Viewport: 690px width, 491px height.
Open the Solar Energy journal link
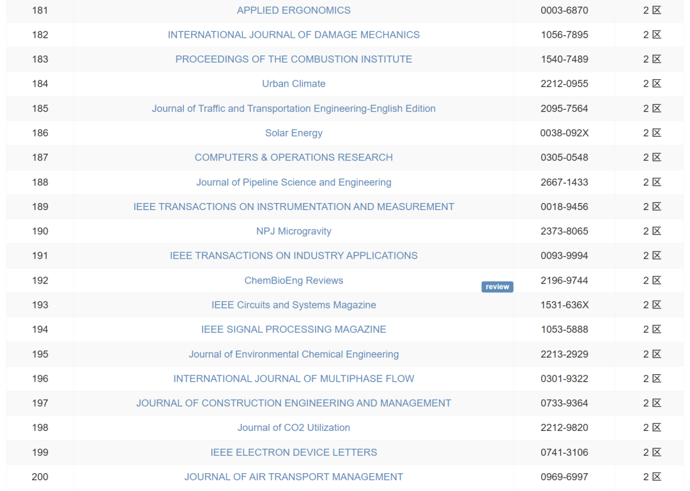coord(293,133)
